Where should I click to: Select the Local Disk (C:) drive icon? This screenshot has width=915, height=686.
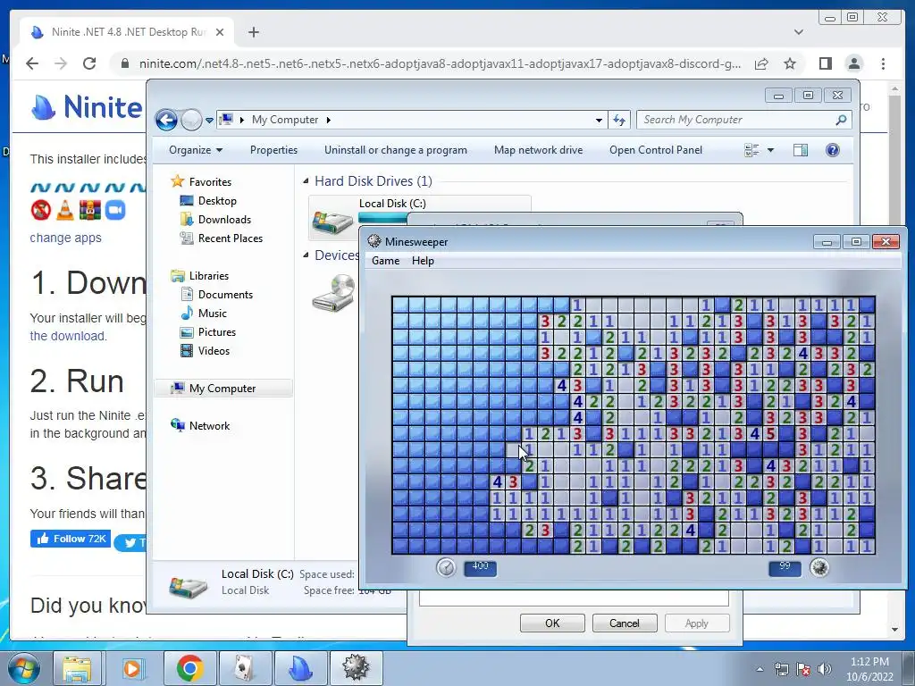332,222
